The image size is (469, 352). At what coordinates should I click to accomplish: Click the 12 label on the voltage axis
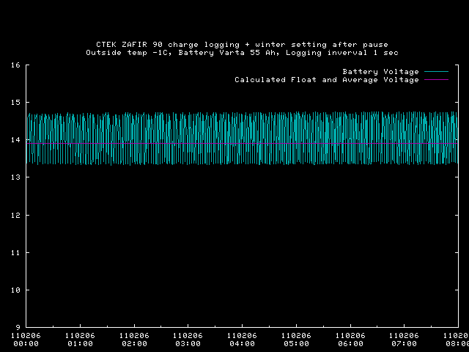(x=15, y=215)
